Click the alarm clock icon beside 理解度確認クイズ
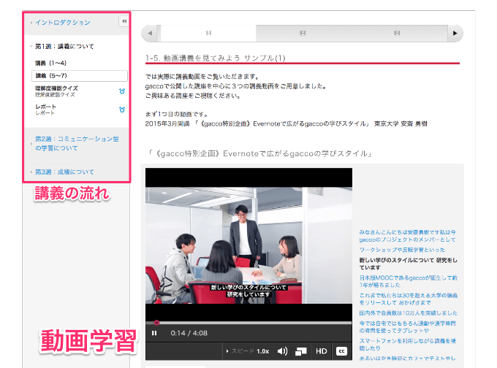The height and width of the screenshot is (368, 497). pyautogui.click(x=121, y=91)
